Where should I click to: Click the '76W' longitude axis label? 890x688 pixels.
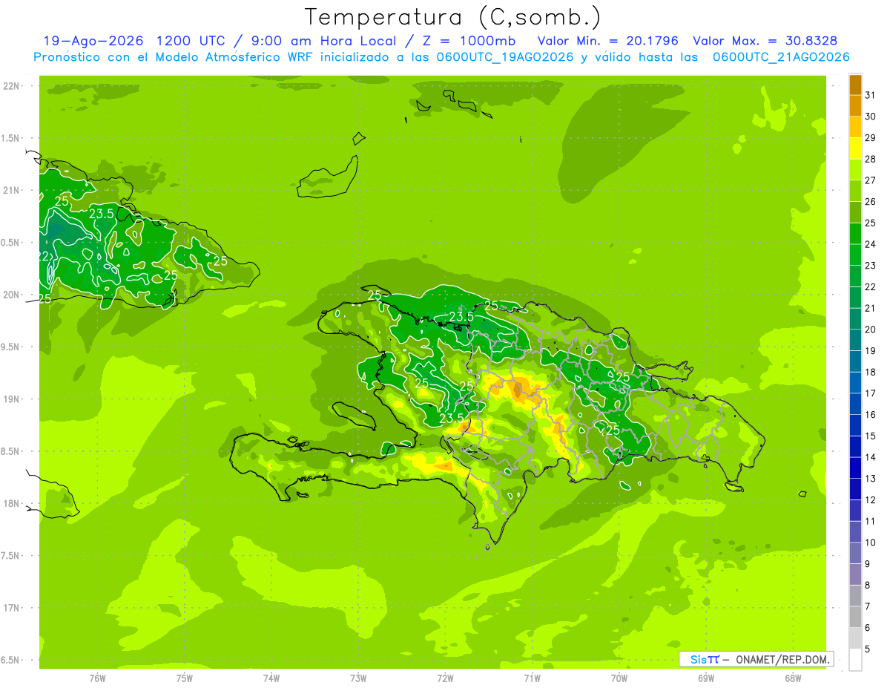coord(97,678)
